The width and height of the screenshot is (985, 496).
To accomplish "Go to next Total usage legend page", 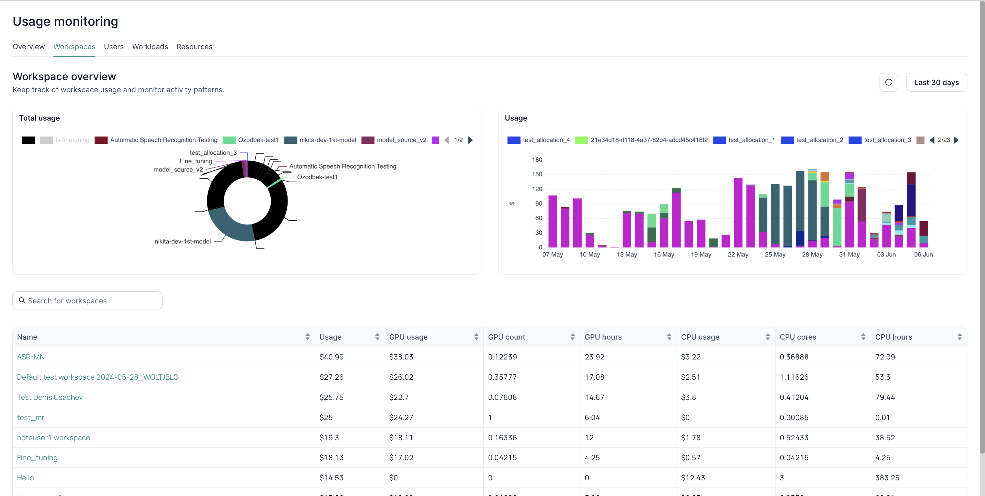I will [471, 140].
